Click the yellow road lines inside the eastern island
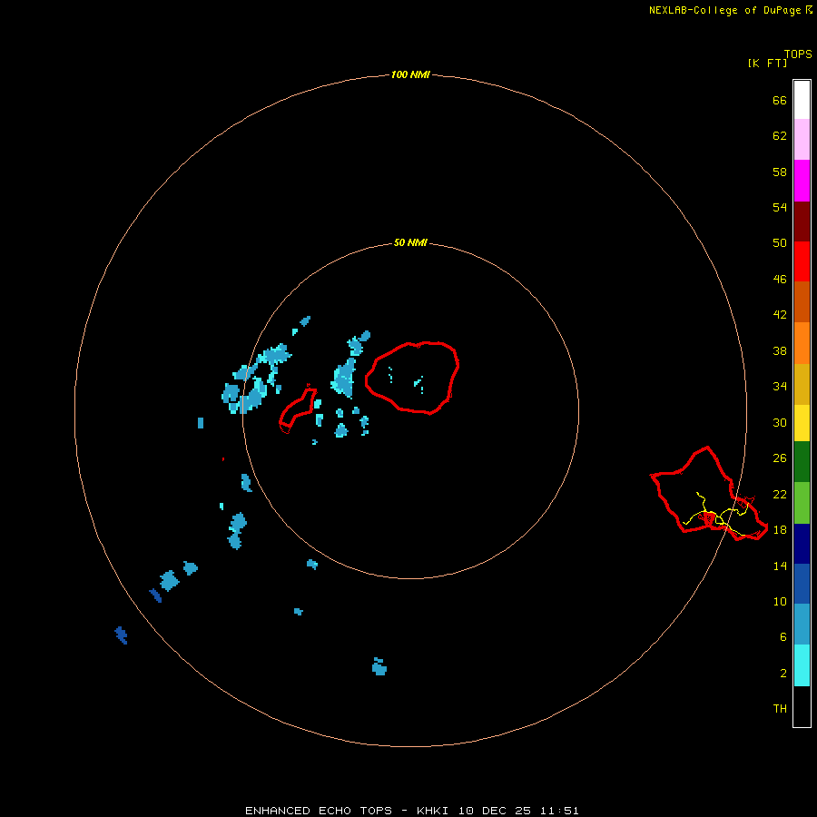This screenshot has width=817, height=817. click(x=718, y=515)
